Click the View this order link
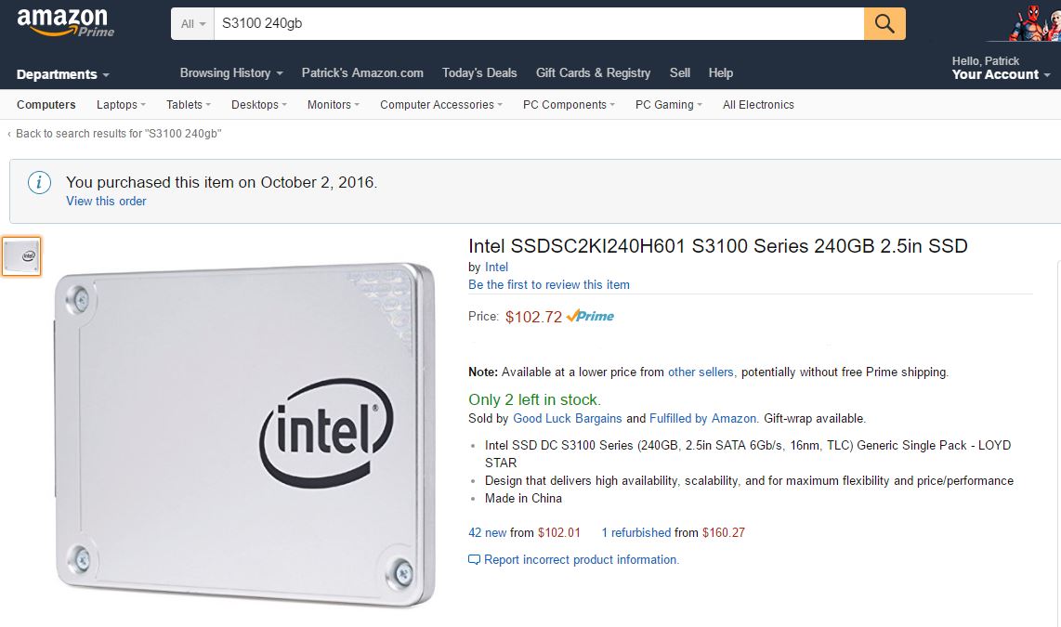Viewport: 1061px width, 627px height. pyautogui.click(x=106, y=201)
